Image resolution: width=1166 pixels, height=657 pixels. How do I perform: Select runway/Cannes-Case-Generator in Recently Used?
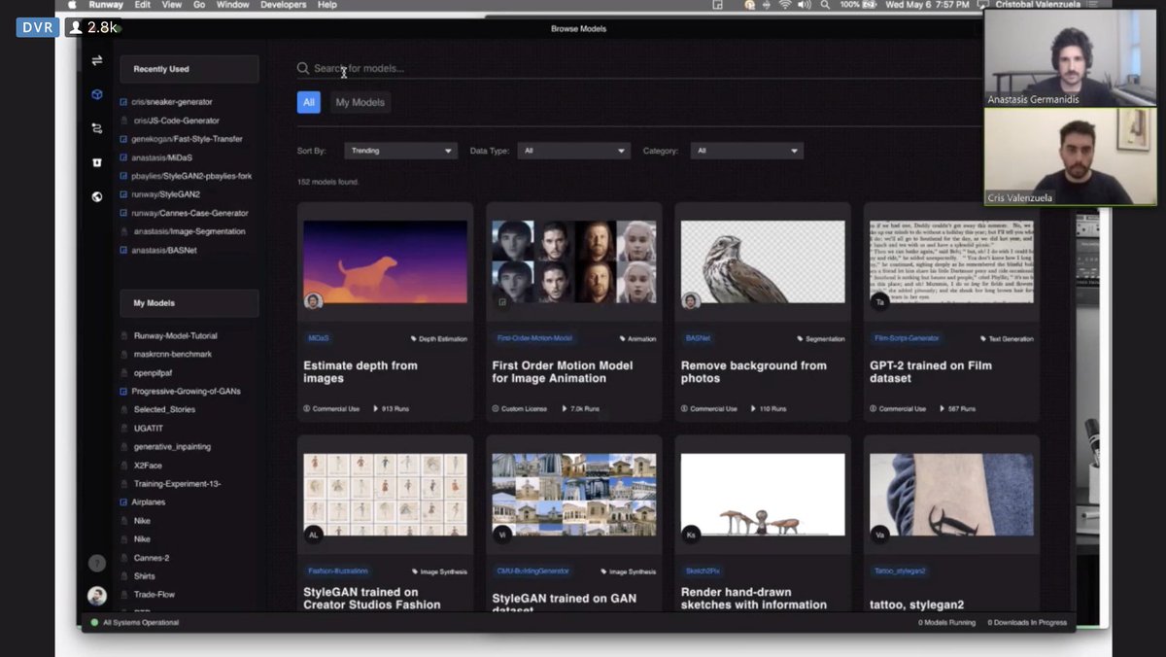point(189,213)
